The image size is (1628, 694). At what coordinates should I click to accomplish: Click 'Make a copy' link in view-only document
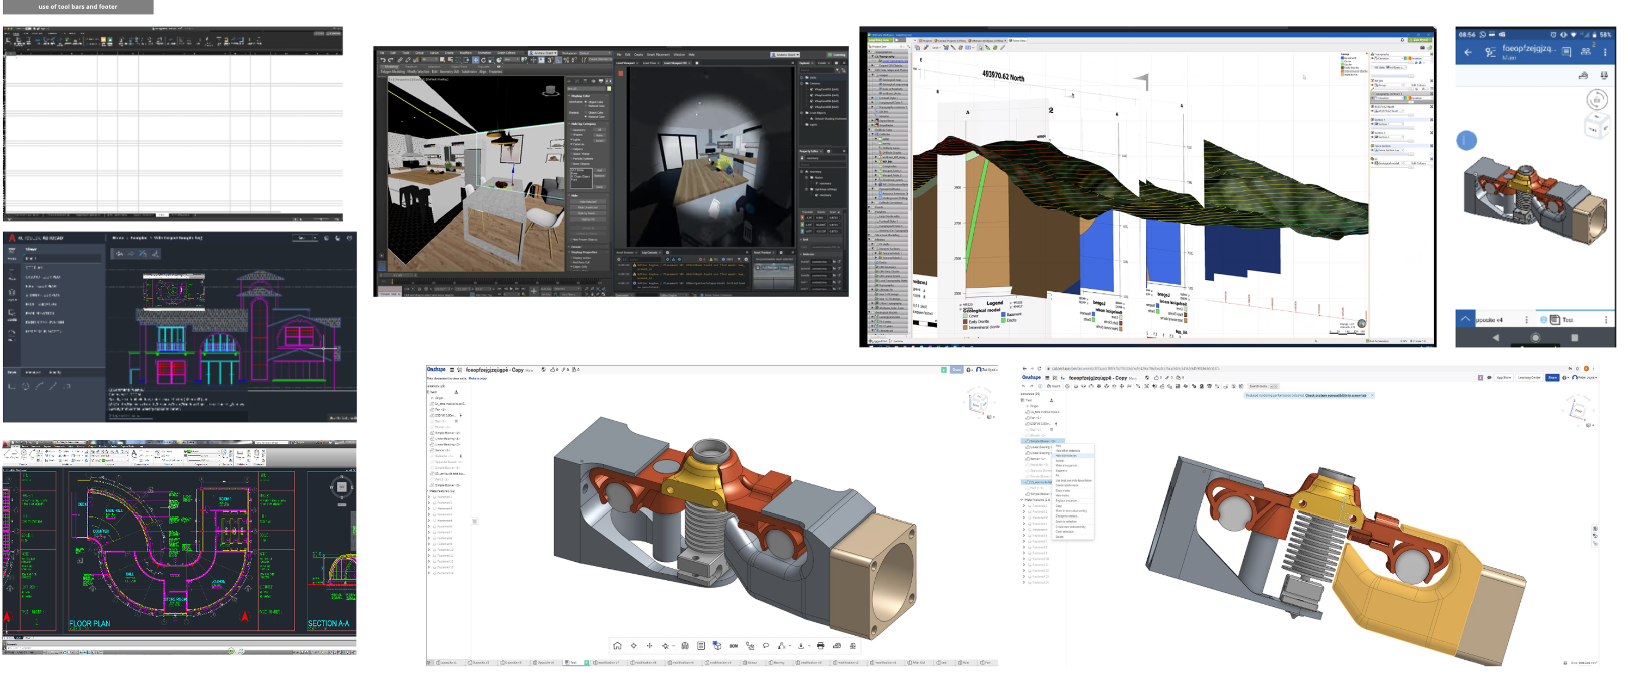tap(478, 379)
